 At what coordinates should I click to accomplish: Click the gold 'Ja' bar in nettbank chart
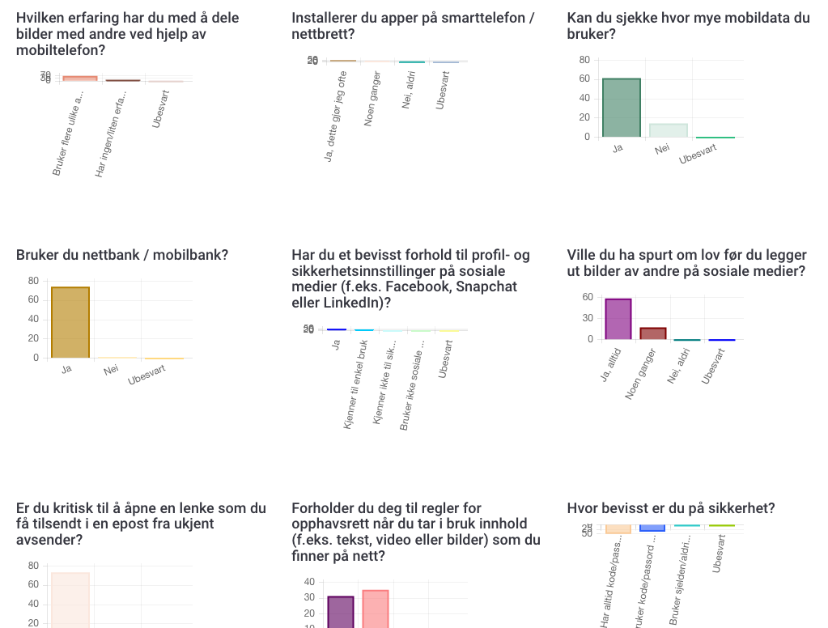tap(70, 322)
